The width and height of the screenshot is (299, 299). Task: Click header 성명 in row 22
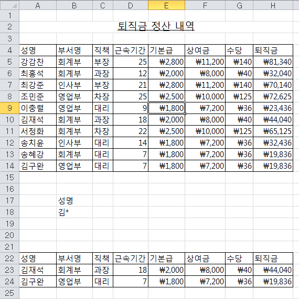(38, 259)
